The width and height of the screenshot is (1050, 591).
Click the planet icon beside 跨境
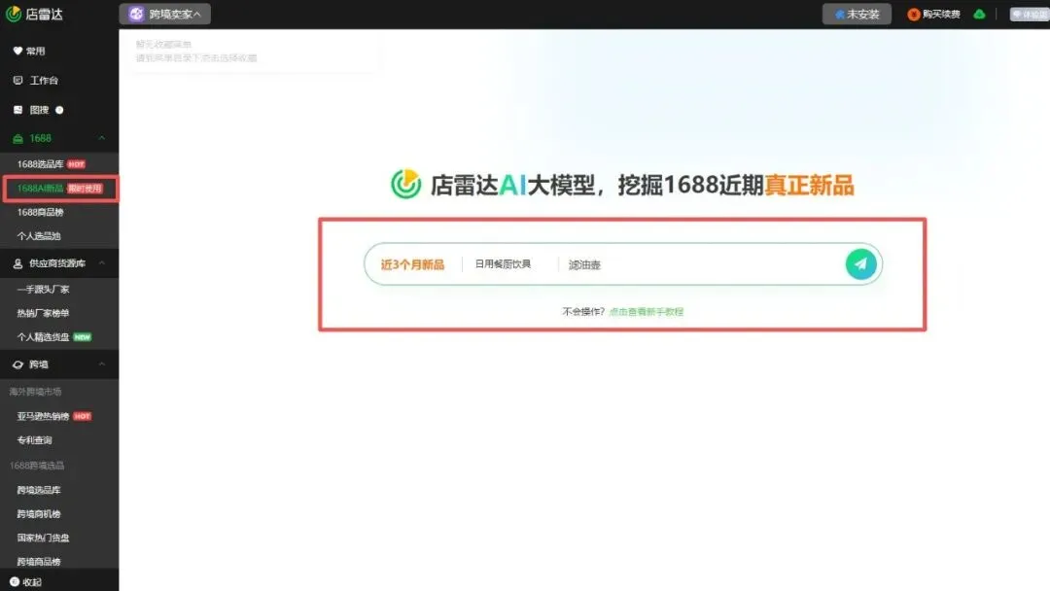tap(17, 365)
